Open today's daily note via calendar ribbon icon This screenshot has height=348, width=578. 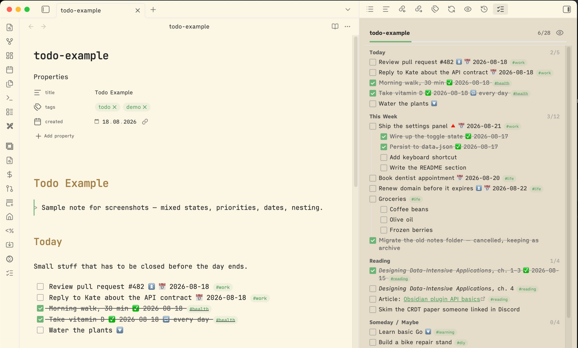click(10, 70)
